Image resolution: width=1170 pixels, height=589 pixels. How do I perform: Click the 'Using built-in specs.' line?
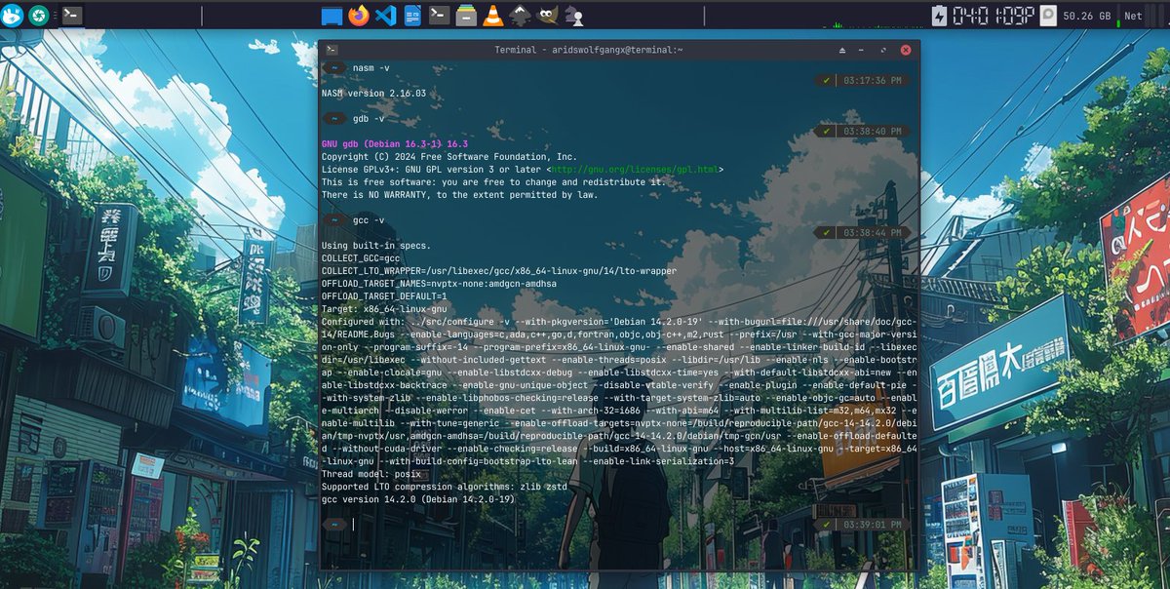click(376, 245)
